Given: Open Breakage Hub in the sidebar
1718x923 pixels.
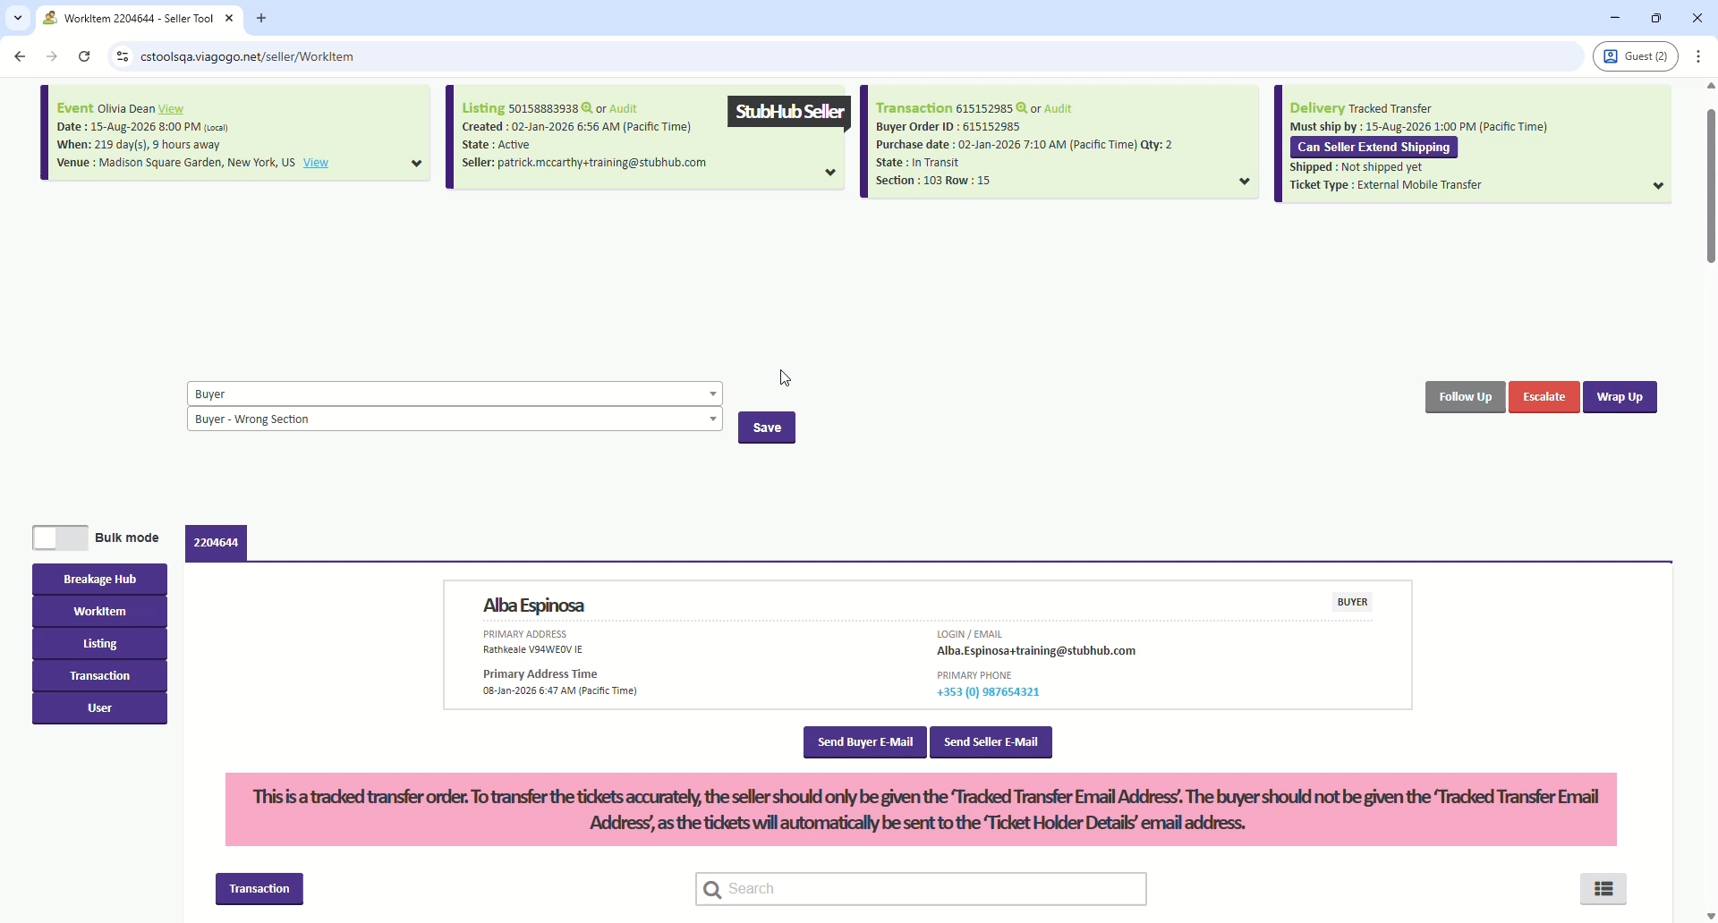Looking at the screenshot, I should (100, 580).
